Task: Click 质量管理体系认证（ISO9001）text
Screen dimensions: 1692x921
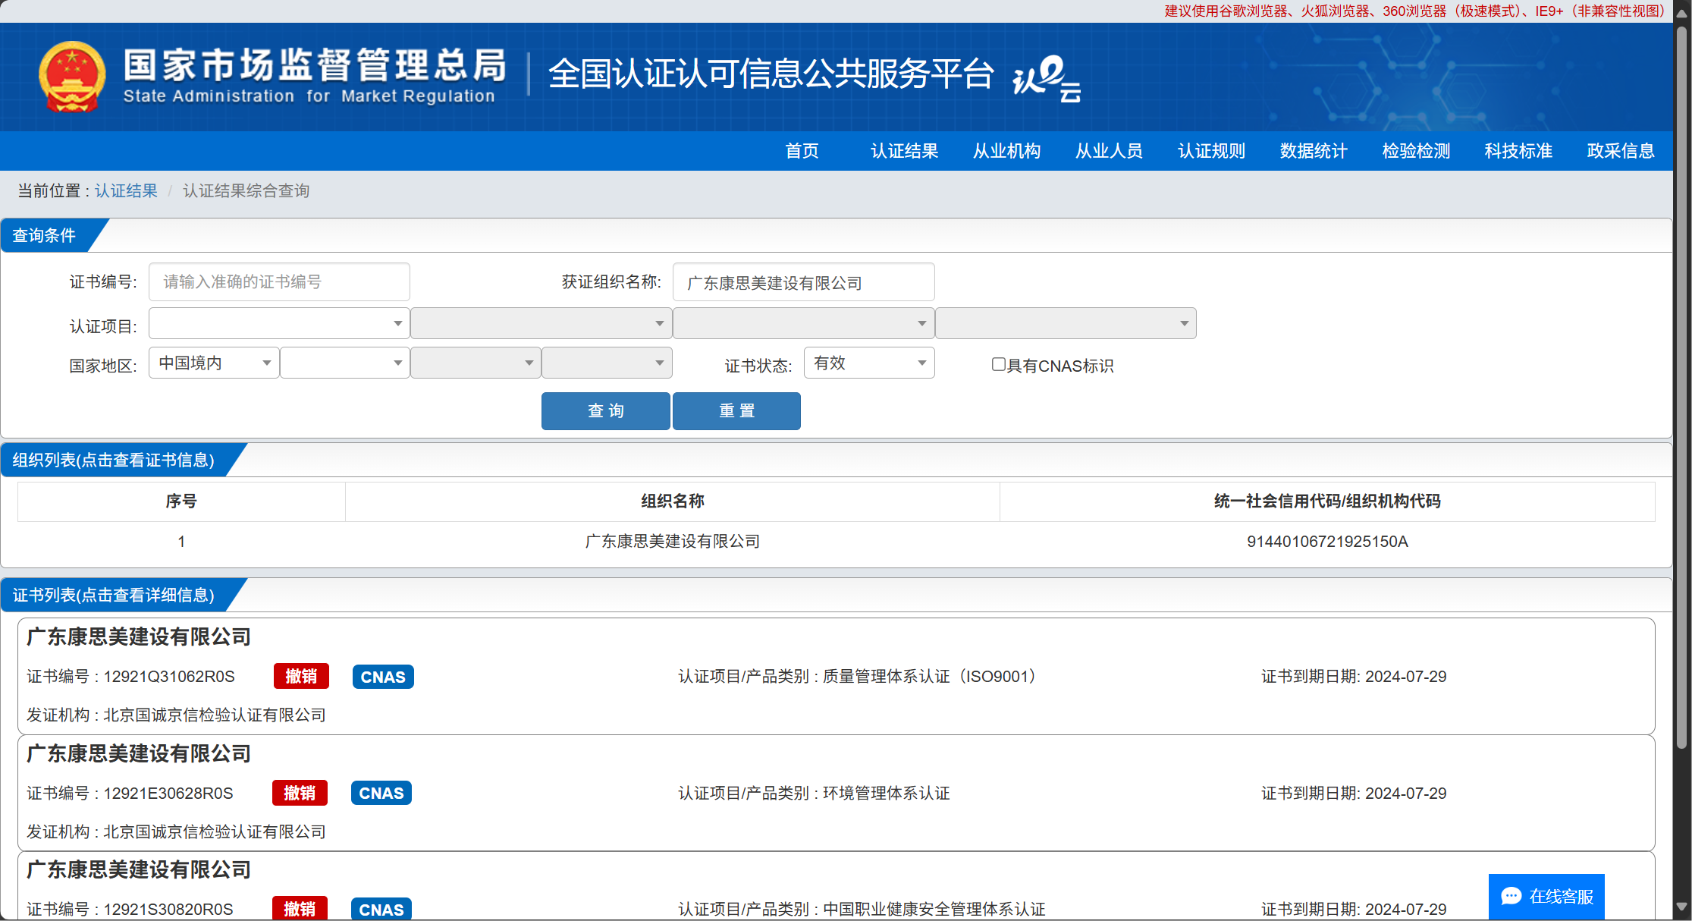Action: [930, 676]
